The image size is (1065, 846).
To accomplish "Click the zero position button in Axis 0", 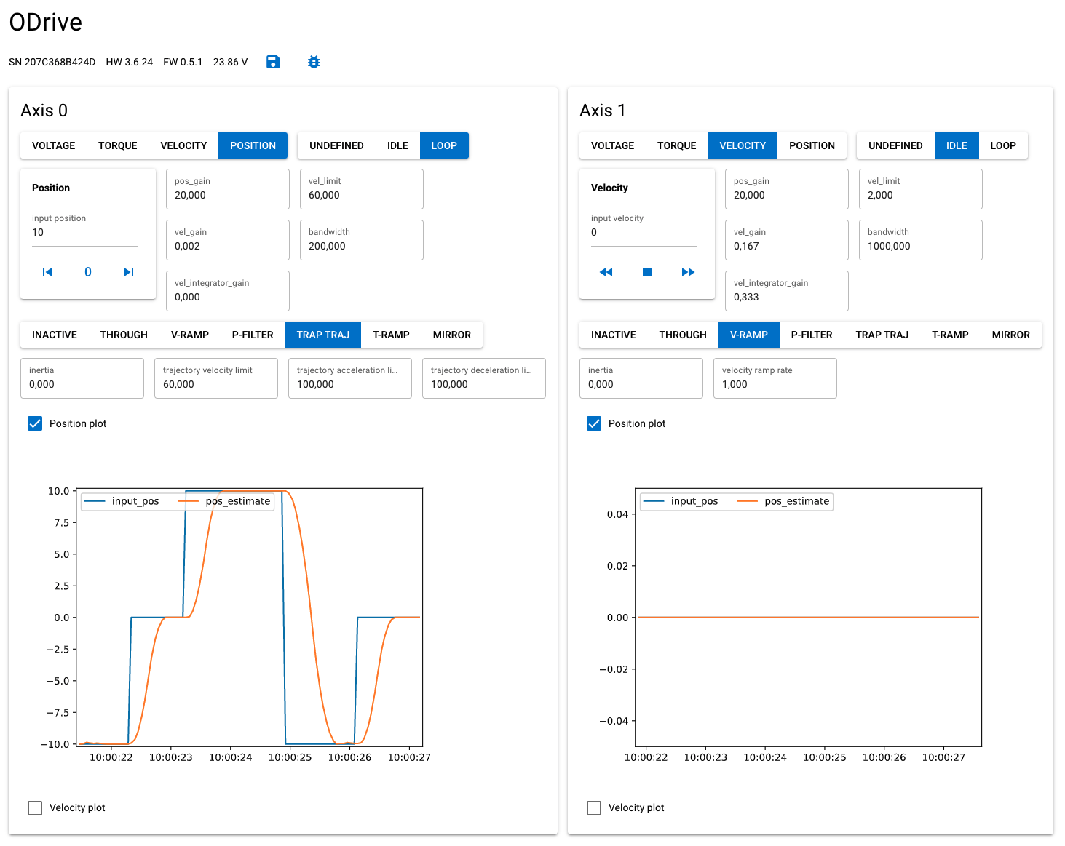I will (88, 272).
